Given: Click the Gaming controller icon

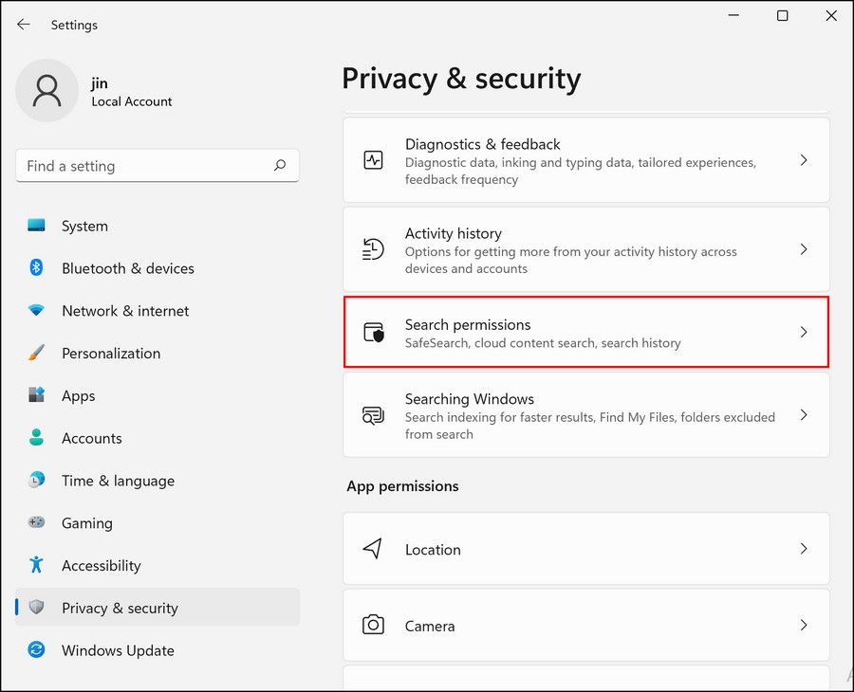Looking at the screenshot, I should [36, 523].
